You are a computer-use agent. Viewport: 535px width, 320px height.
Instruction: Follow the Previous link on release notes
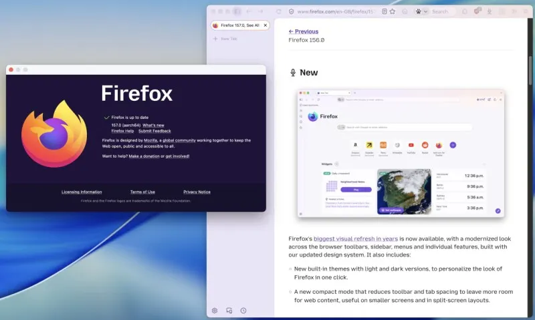(304, 31)
